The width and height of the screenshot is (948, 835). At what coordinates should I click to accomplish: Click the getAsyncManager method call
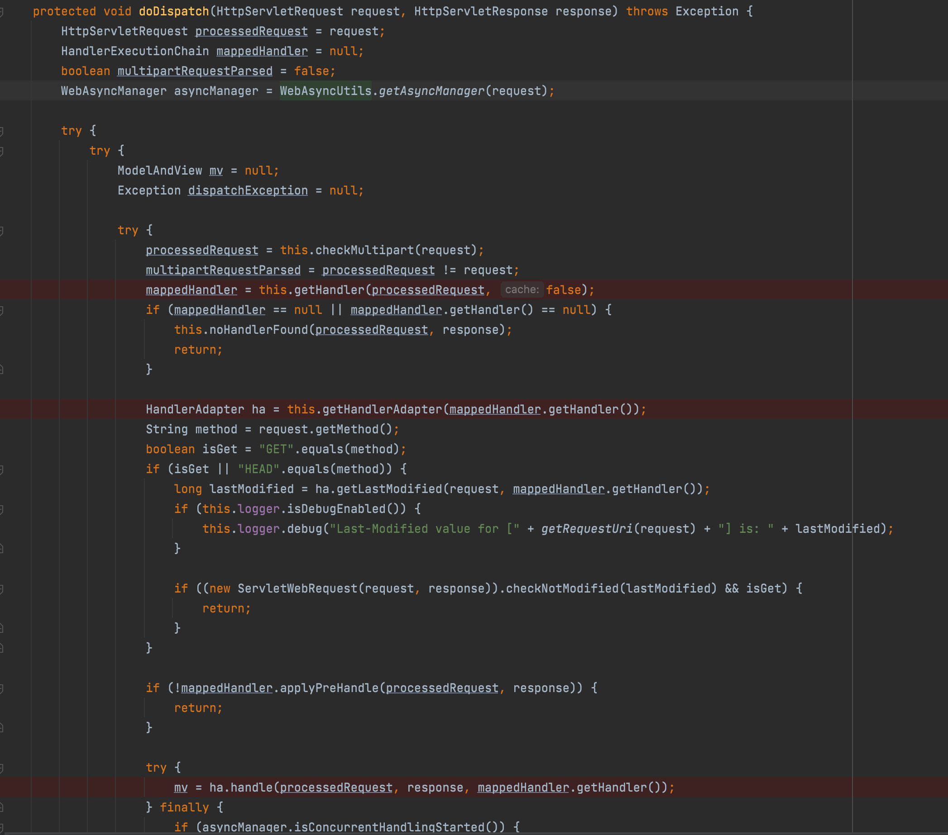(x=431, y=91)
